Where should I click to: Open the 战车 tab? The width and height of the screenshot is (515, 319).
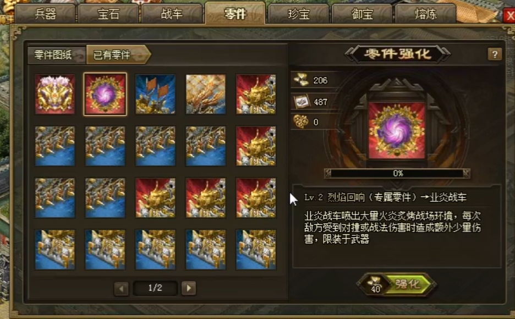172,14
